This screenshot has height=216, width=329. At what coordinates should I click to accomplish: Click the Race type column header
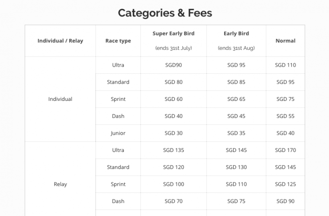[118, 41]
